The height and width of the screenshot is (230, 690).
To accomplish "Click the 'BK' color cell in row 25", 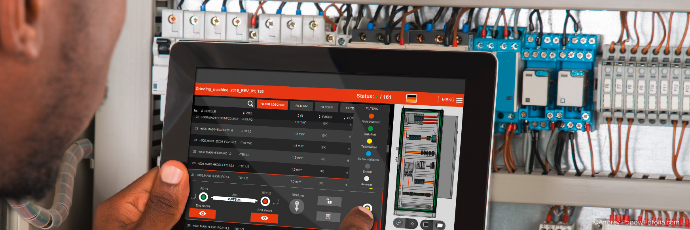I will tap(322, 159).
